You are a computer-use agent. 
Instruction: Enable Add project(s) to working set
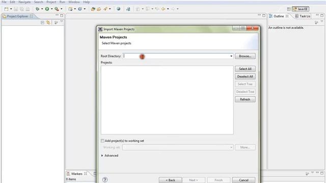click(x=102, y=141)
